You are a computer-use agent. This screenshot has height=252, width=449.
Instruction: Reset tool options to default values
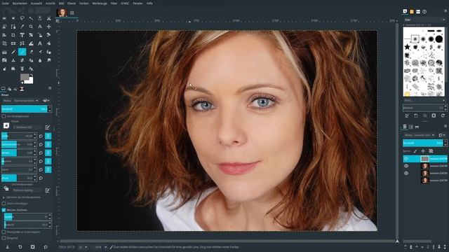click(x=45, y=247)
